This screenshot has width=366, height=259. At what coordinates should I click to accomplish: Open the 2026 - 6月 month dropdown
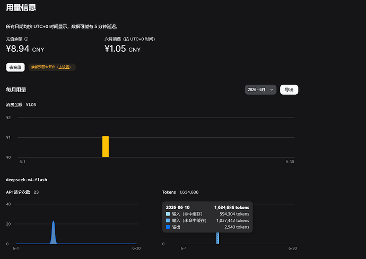pyautogui.click(x=260, y=90)
